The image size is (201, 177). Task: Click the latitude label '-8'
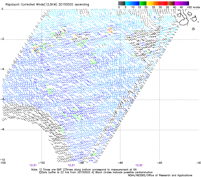[x=2, y=129]
